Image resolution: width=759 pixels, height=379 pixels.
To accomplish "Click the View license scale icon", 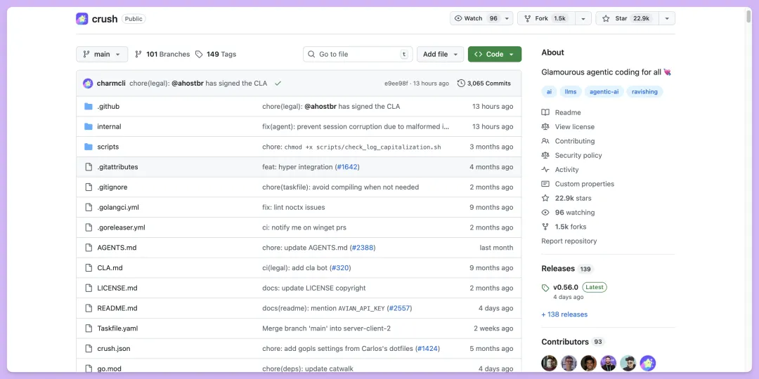I will click(x=545, y=127).
